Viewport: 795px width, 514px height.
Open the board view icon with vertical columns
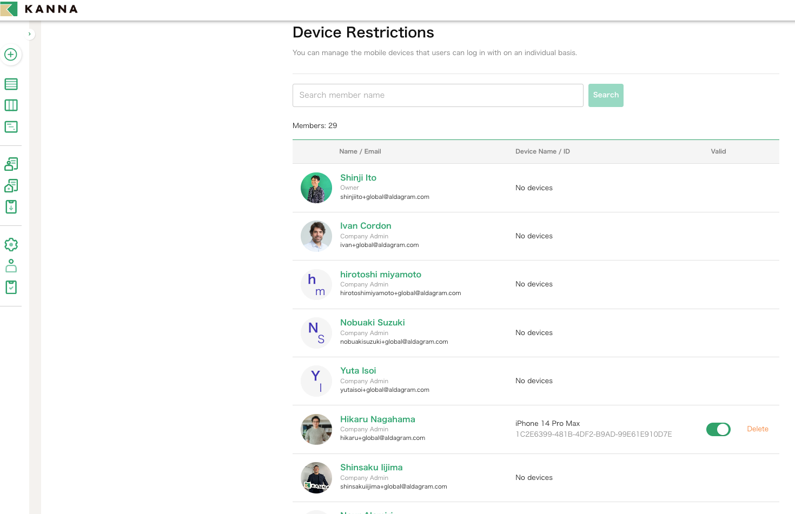pyautogui.click(x=11, y=105)
